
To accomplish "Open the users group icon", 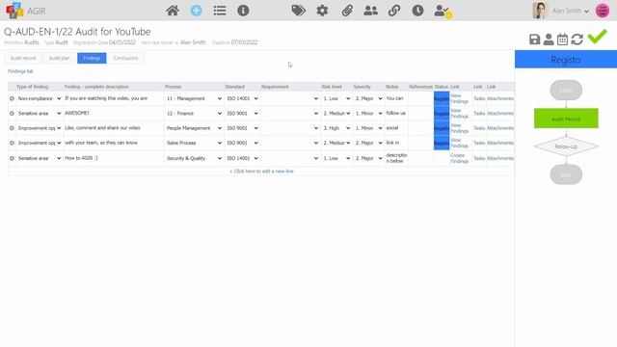I will pos(370,11).
